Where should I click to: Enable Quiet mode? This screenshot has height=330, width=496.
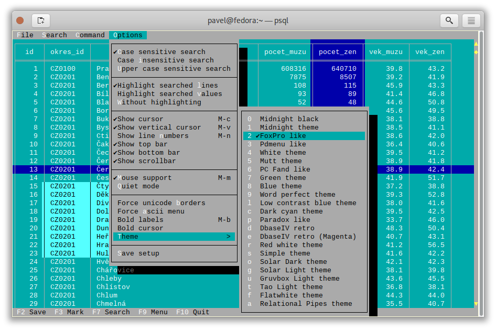[174, 186]
